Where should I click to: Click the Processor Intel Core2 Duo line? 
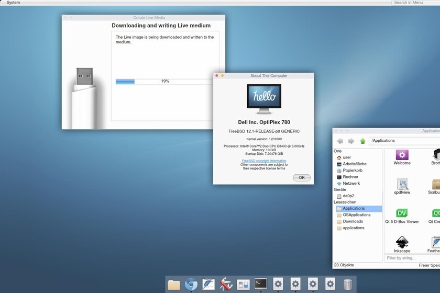tap(264, 146)
